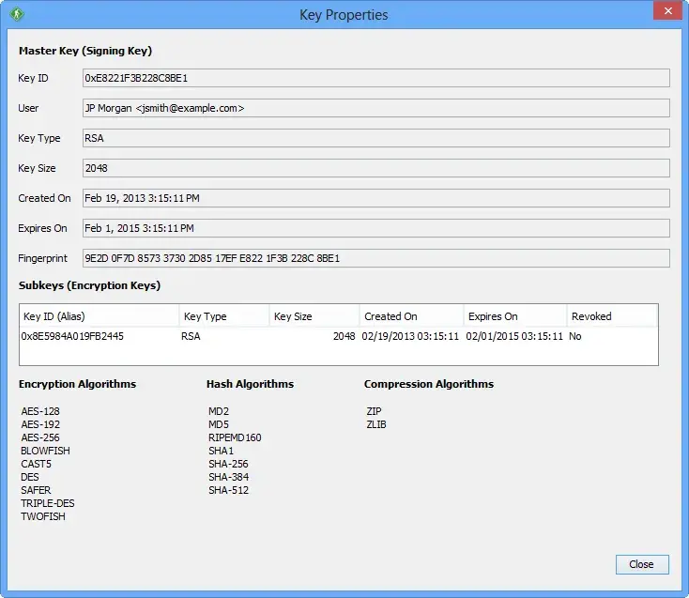Image resolution: width=689 pixels, height=598 pixels.
Task: Click the Encryption Algorithms heading
Action: [77, 384]
